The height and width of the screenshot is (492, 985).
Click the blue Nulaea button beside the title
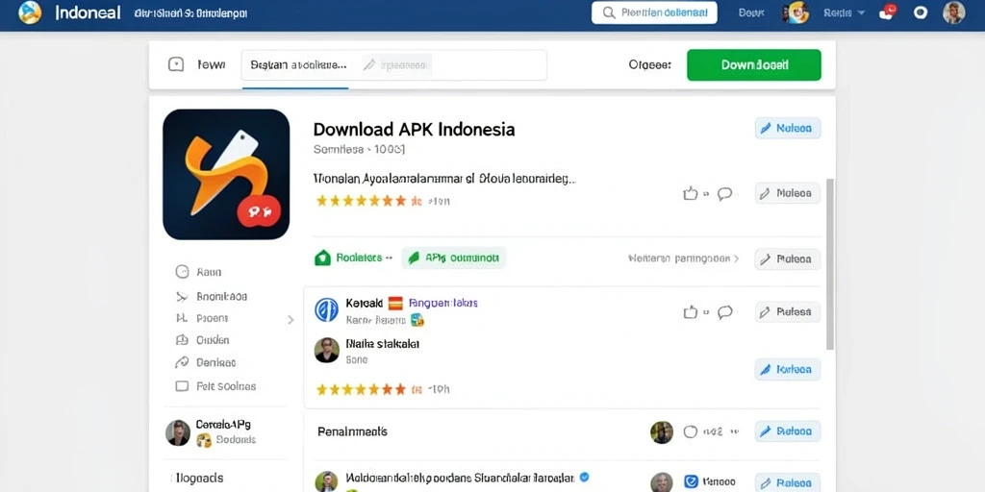click(788, 128)
